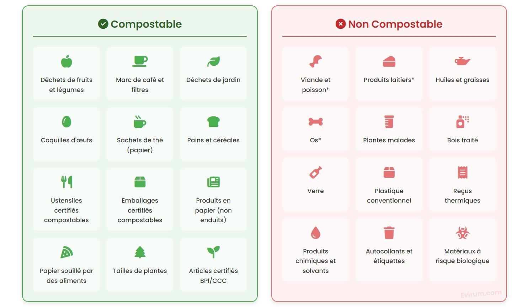Screen dimensions: 518x307
Task: Click the Reçus thermiques label
Action: coord(462,196)
